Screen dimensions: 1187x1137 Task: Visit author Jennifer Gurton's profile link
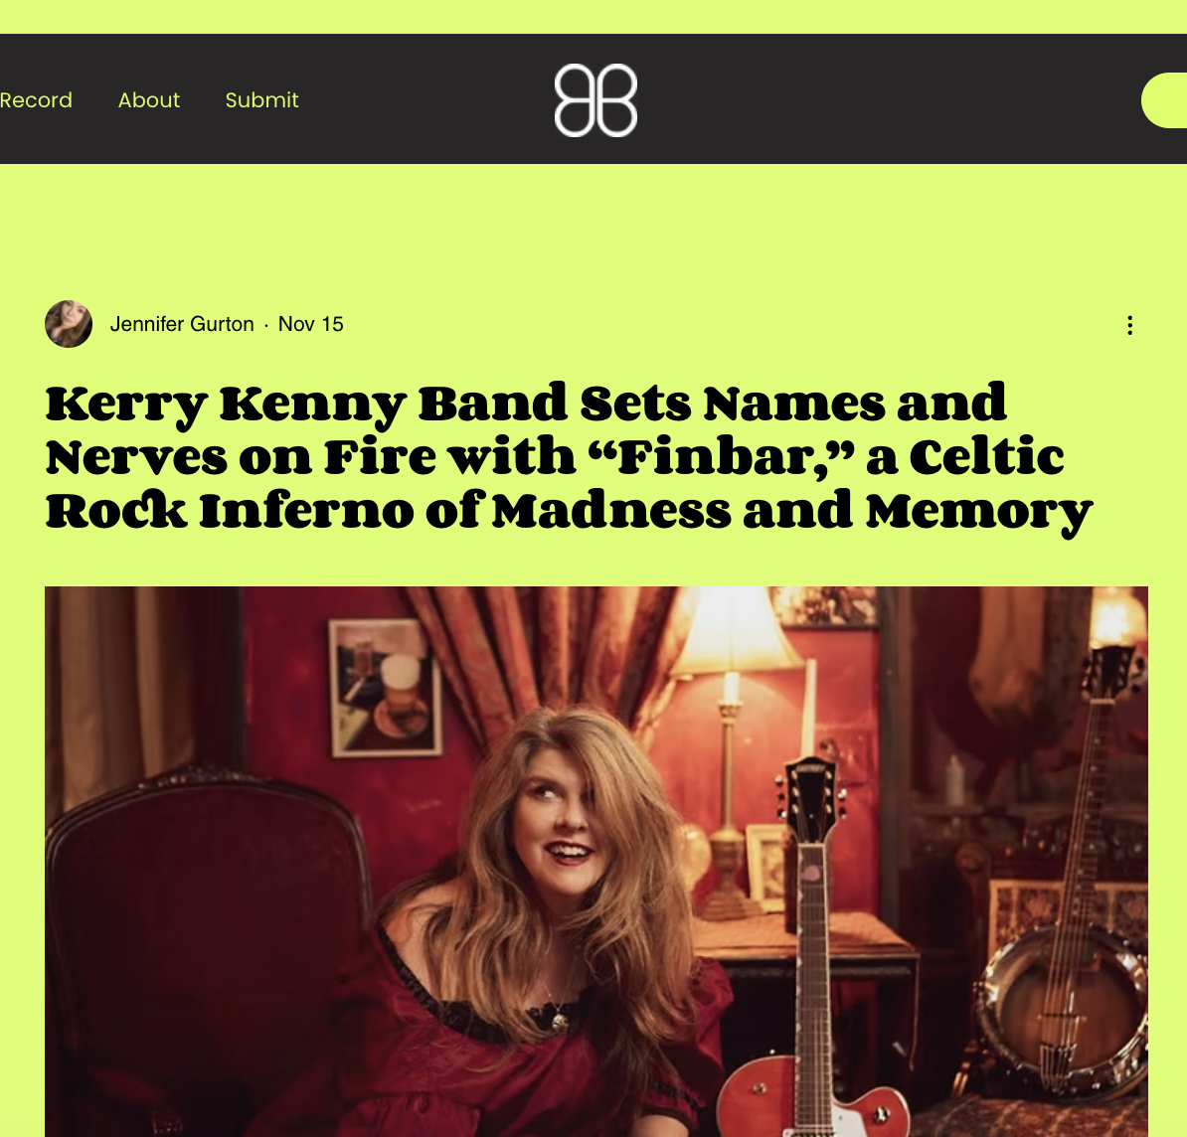pyautogui.click(x=182, y=324)
